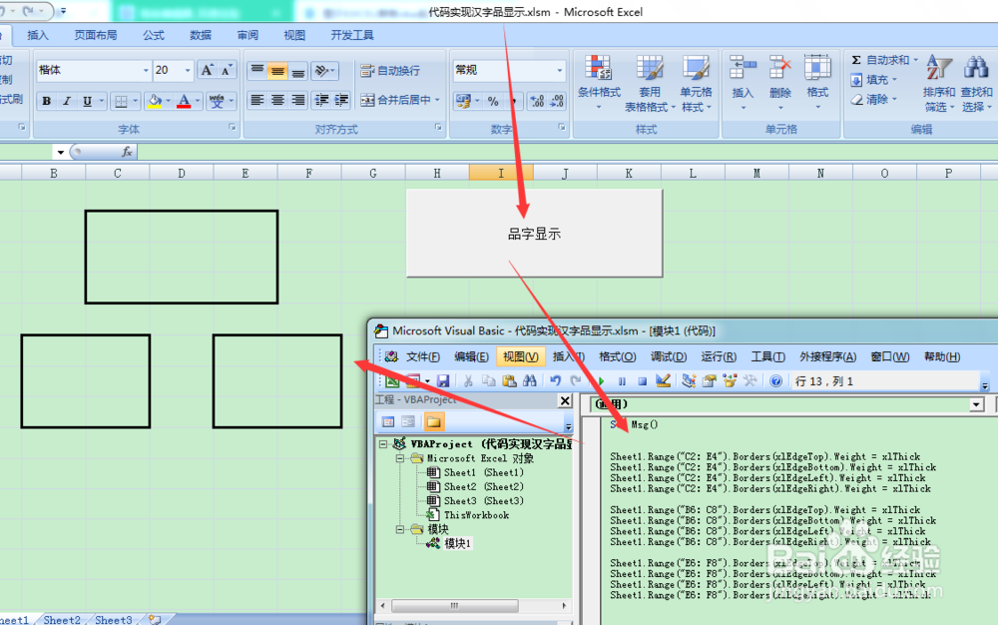Collapse VBAProject tree node
Screen dimensions: 998x625
383,443
